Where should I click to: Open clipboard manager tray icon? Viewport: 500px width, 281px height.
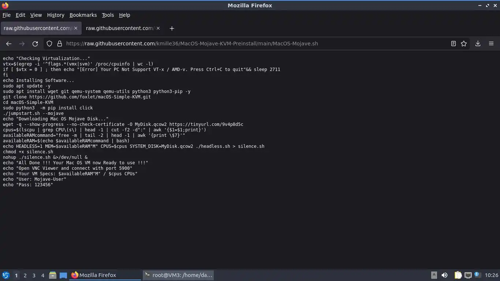458,275
